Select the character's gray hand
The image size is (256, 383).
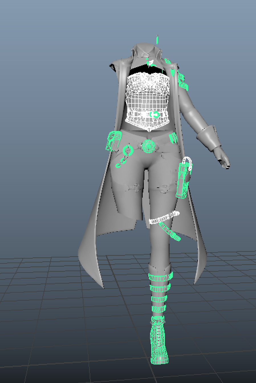222,158
